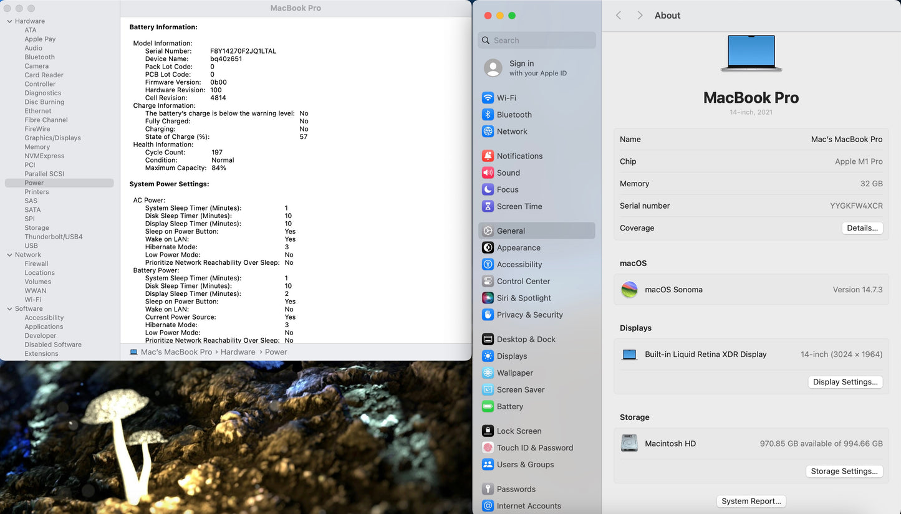Click Mac's MacBook Pro in path bar

[176, 352]
